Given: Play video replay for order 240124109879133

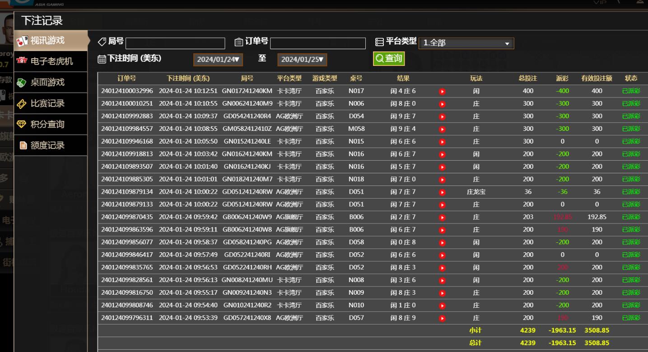Looking at the screenshot, I should 442,205.
